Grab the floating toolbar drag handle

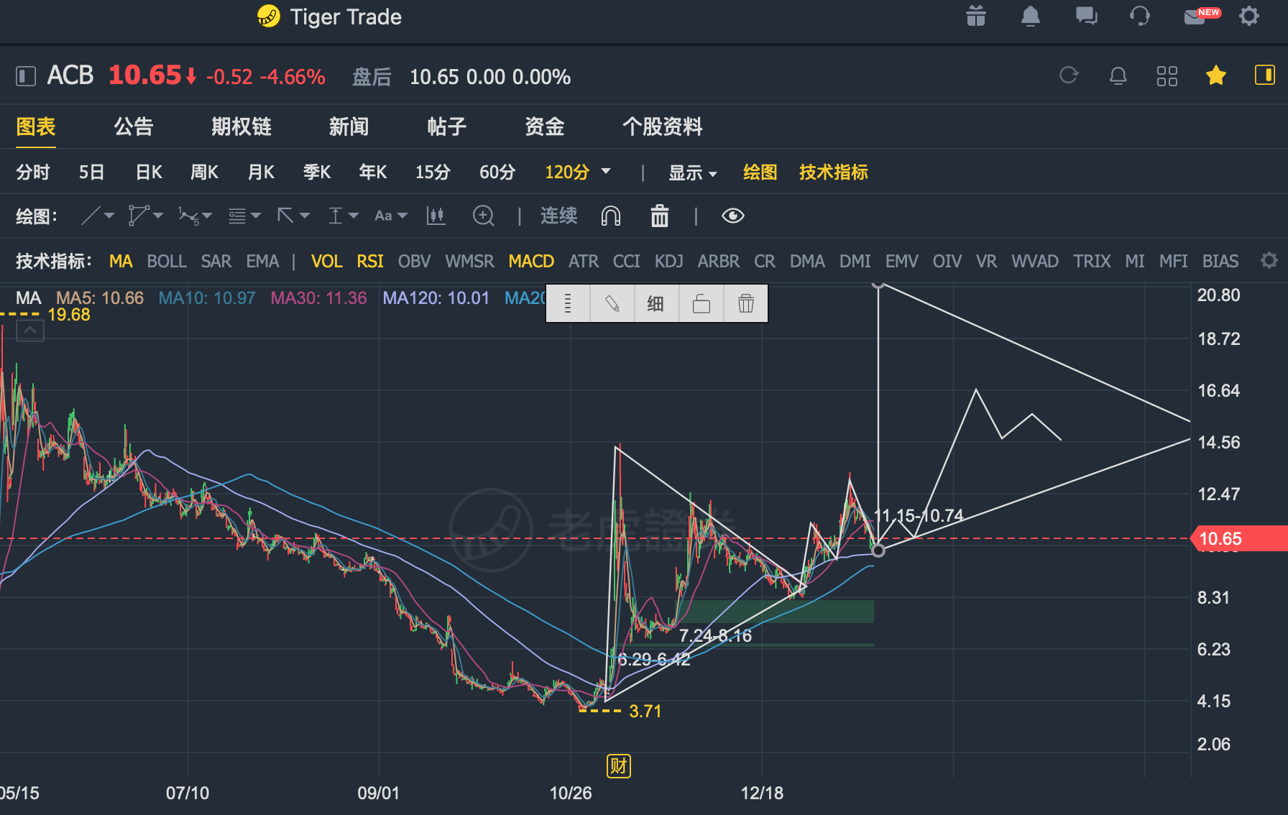click(568, 303)
